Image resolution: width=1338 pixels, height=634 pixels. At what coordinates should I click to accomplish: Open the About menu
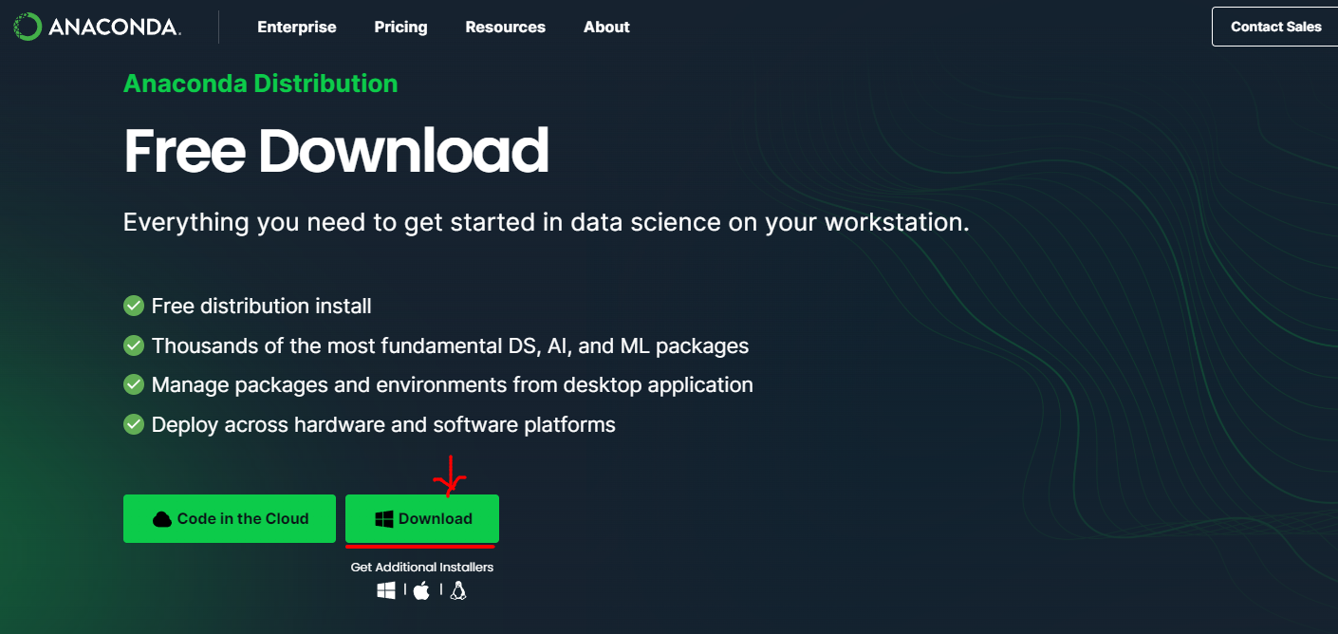coord(606,27)
